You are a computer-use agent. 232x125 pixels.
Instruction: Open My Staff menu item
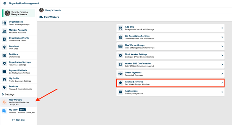(18, 111)
